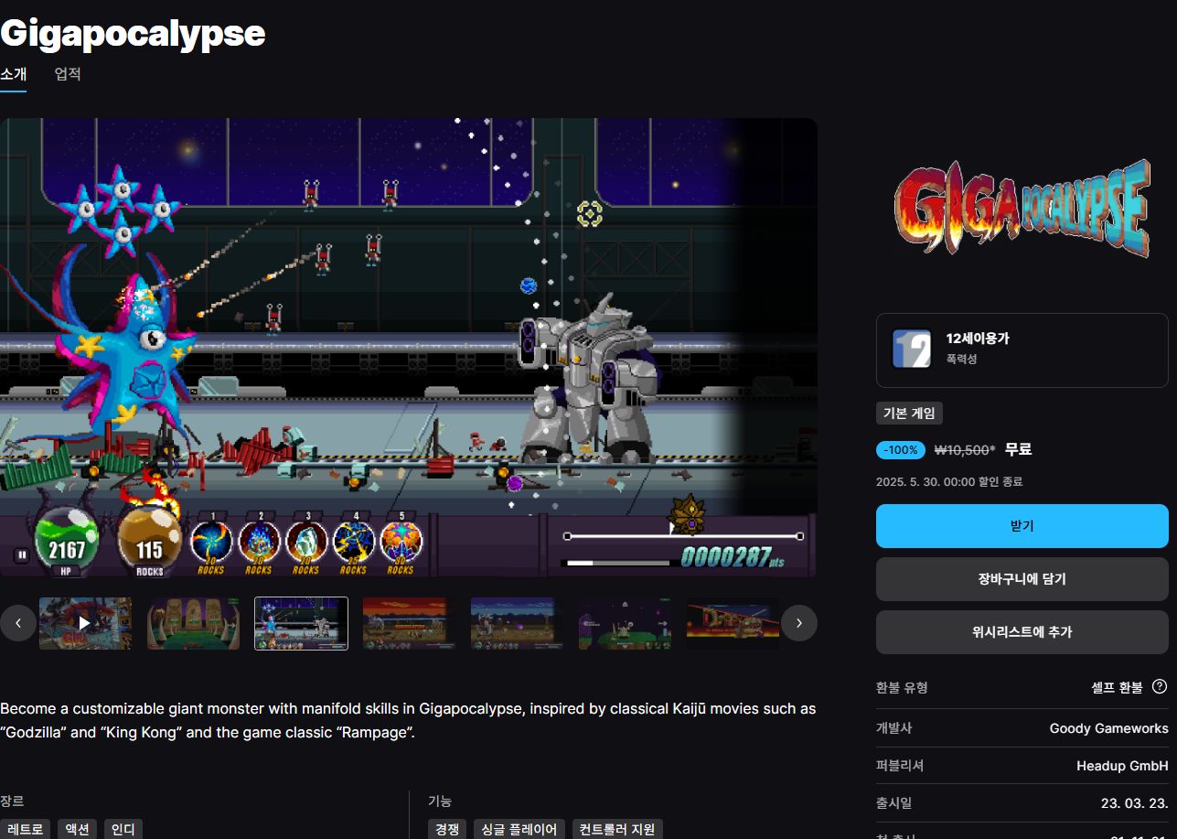The height and width of the screenshot is (839, 1177).
Task: Click the 할인 종료 date text
Action: 949,481
